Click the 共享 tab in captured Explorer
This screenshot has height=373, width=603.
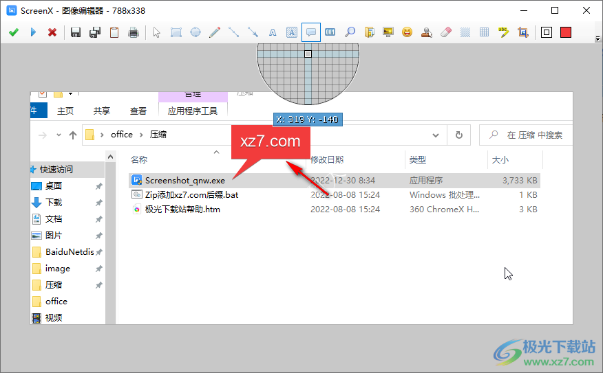pos(101,111)
